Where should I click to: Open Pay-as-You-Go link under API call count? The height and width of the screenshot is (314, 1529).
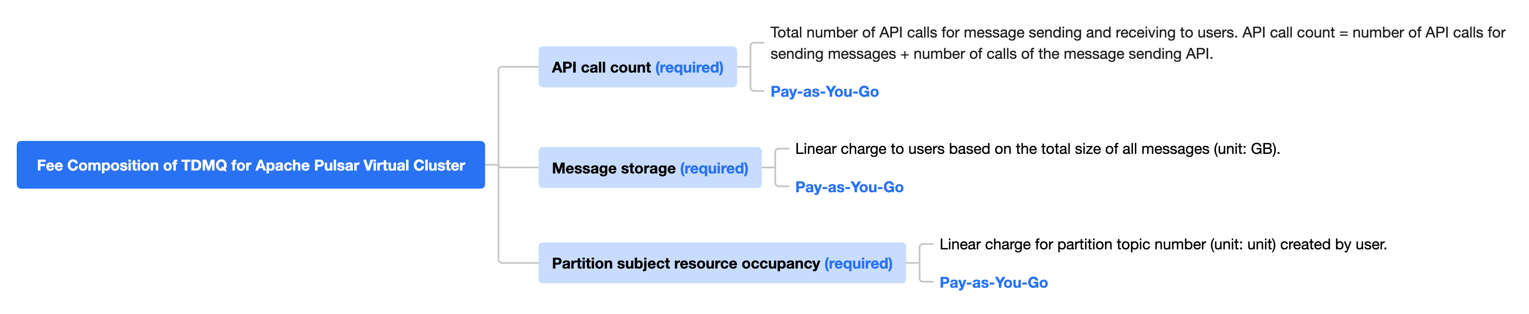824,92
